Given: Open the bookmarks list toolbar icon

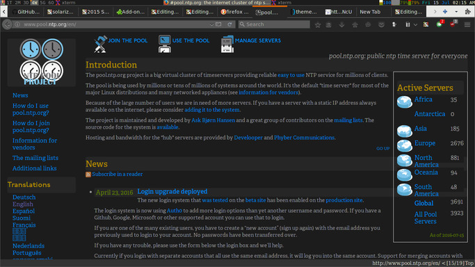Looking at the screenshot, I should 329,25.
